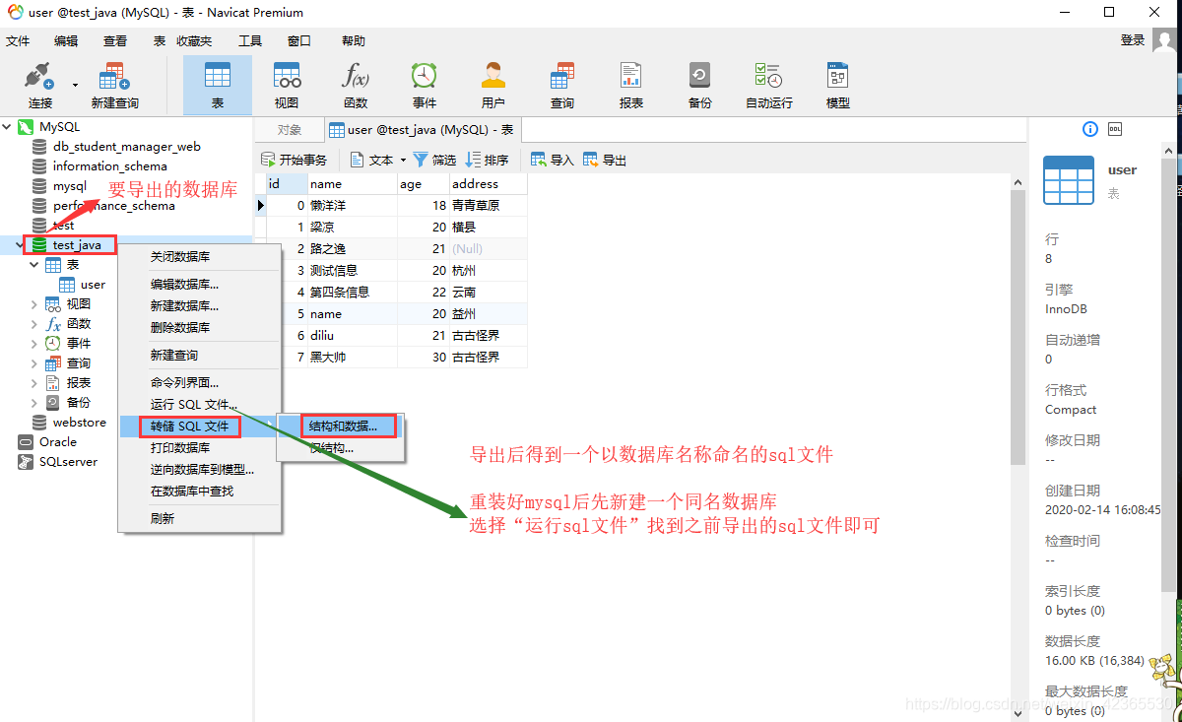Click the data grid vertical scrollbar

coord(1018,325)
